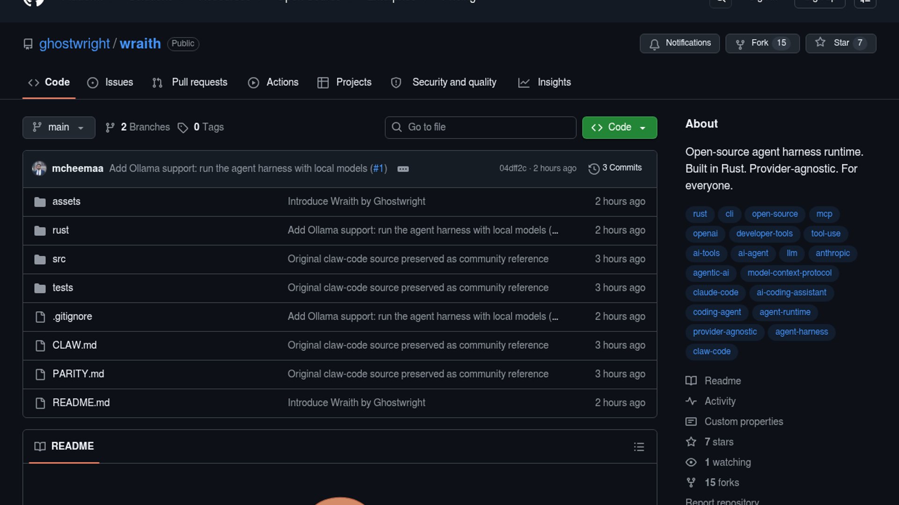Click the Notifications bell button
The image size is (899, 505).
(679, 43)
